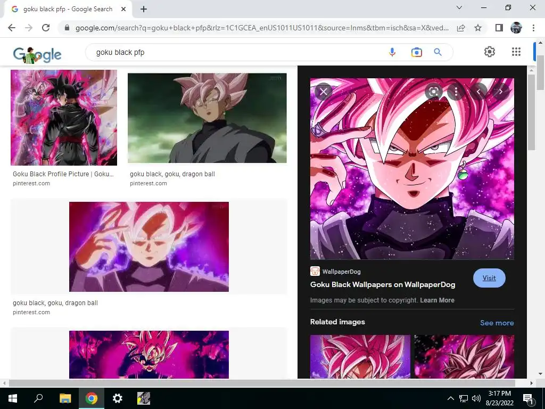The width and height of the screenshot is (545, 409).
Task: Open Google quick settings gear
Action: click(490, 52)
